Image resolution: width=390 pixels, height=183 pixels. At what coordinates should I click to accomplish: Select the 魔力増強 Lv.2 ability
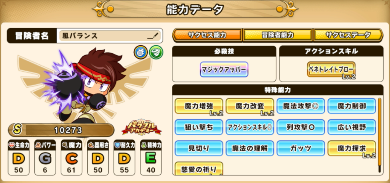(199, 107)
